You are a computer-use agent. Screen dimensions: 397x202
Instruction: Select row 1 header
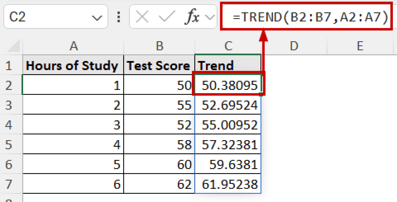pos(9,65)
